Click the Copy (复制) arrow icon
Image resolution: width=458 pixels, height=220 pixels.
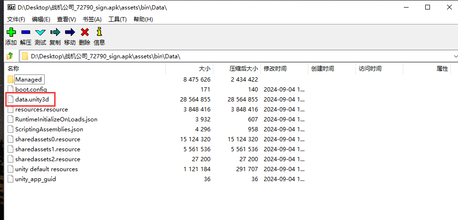click(x=55, y=32)
